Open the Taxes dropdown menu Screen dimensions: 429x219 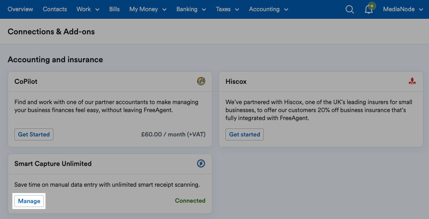tap(227, 9)
